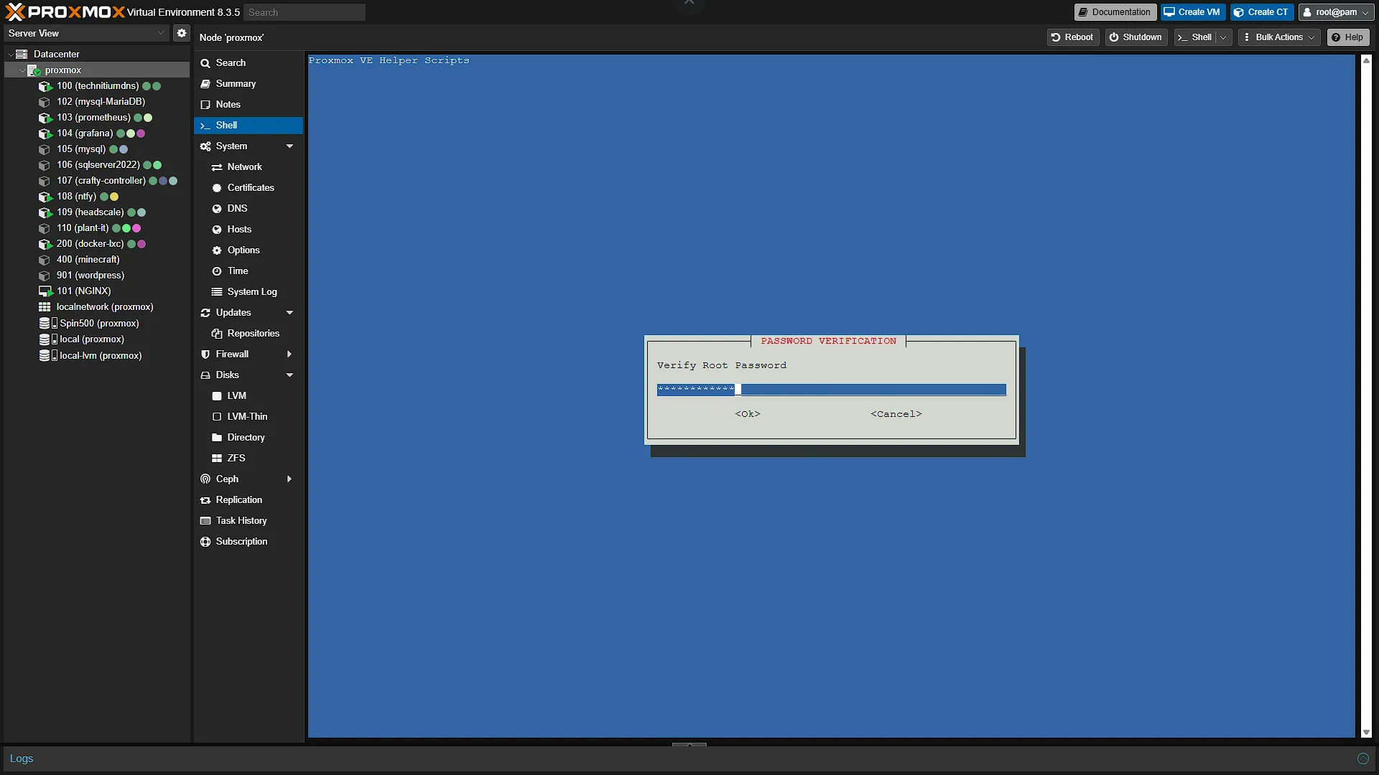
Task: Click the Logs refresh icon at bottom right
Action: point(1363,758)
